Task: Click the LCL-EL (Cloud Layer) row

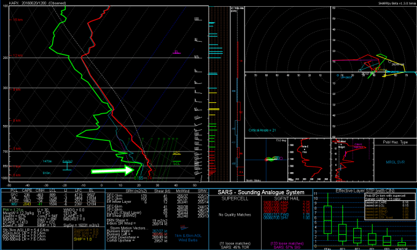Action: pyautogui.click(x=157, y=213)
